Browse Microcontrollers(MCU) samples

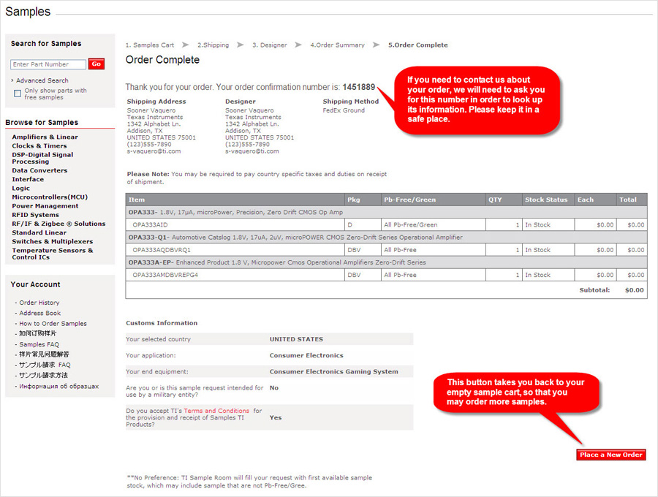[50, 197]
